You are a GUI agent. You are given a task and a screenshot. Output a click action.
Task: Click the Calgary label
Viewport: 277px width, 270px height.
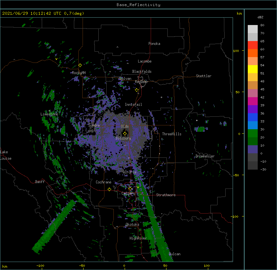(128, 193)
